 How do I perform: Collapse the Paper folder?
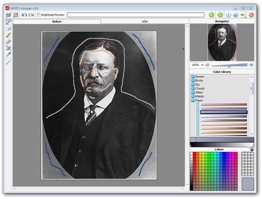197,100
